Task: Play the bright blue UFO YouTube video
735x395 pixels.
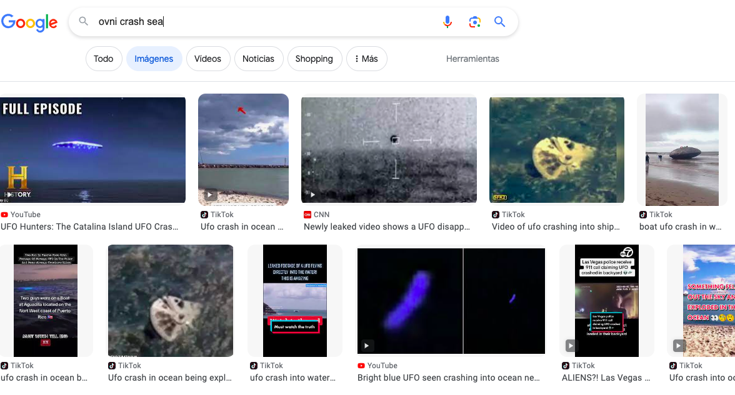Action: coord(451,301)
